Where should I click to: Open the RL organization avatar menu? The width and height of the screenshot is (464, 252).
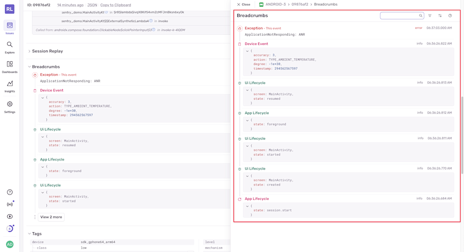pyautogui.click(x=10, y=9)
